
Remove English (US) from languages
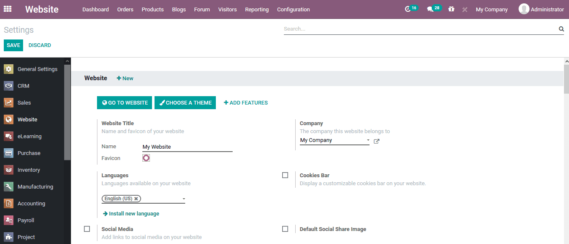(136, 198)
